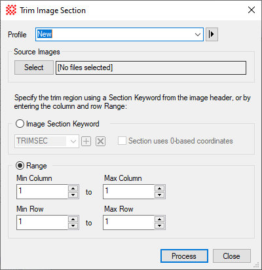Click the delete keyword X icon

pyautogui.click(x=100, y=142)
